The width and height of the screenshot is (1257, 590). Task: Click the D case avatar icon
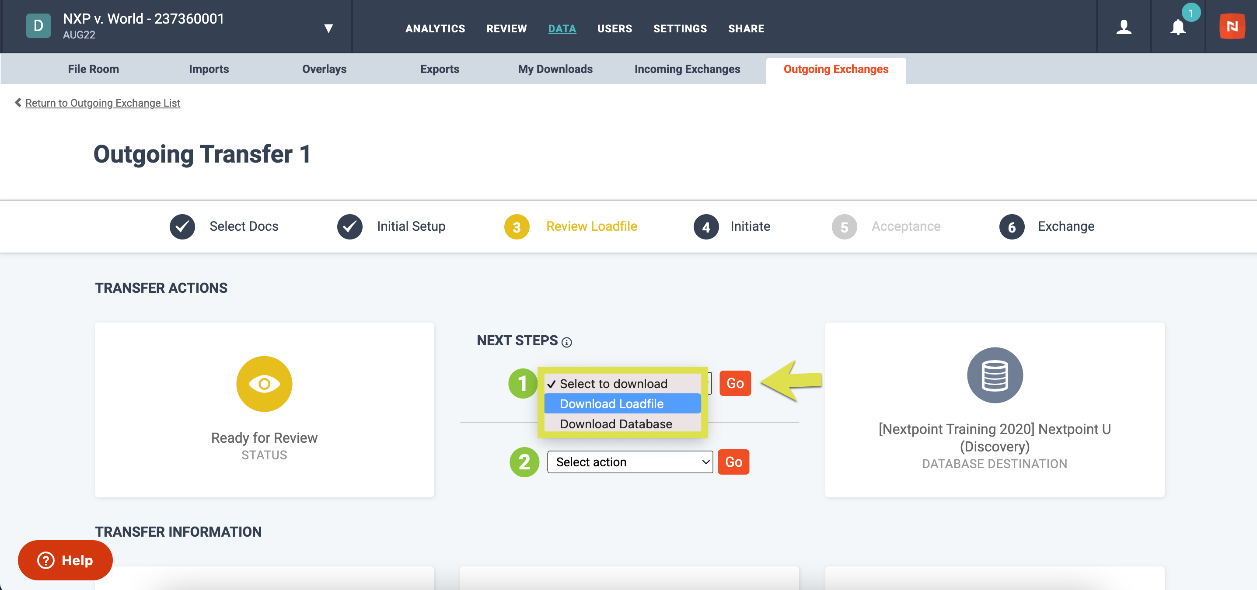click(38, 26)
